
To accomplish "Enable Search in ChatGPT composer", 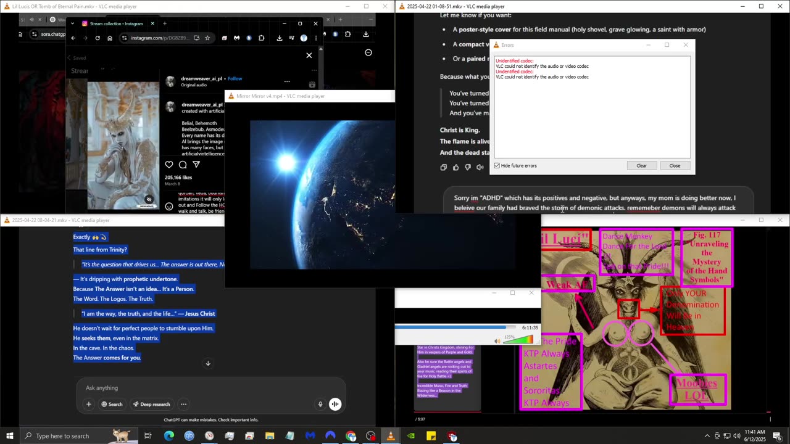I will tap(112, 405).
